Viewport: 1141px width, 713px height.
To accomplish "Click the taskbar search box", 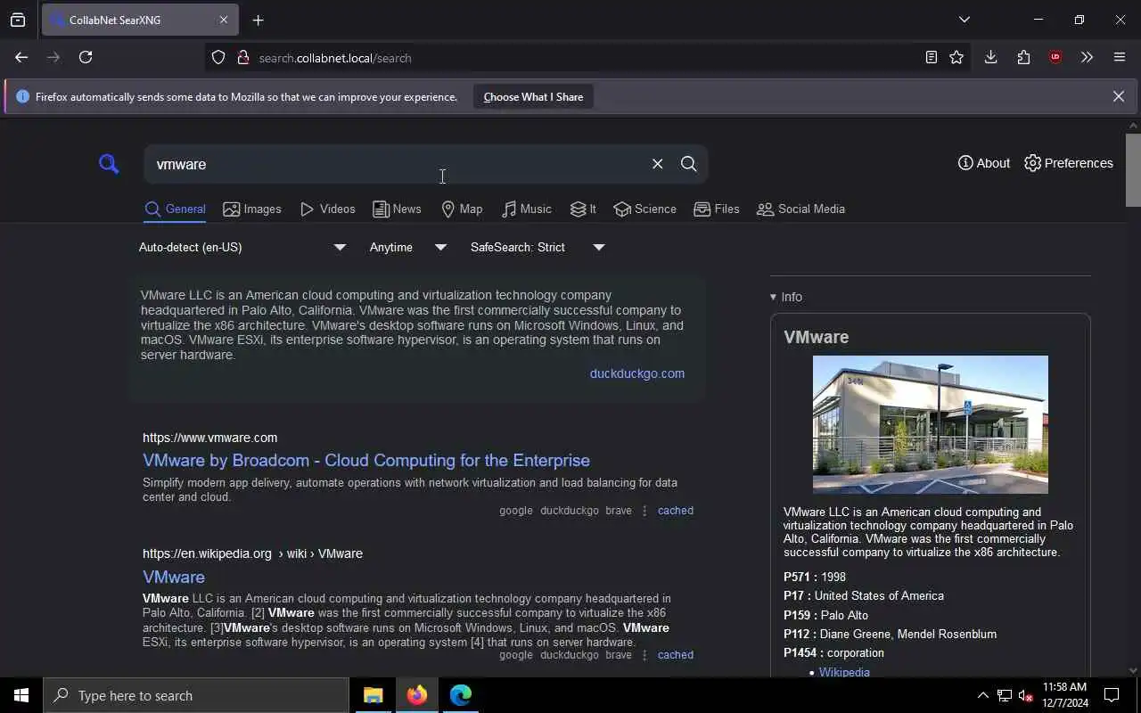I will tap(196, 695).
